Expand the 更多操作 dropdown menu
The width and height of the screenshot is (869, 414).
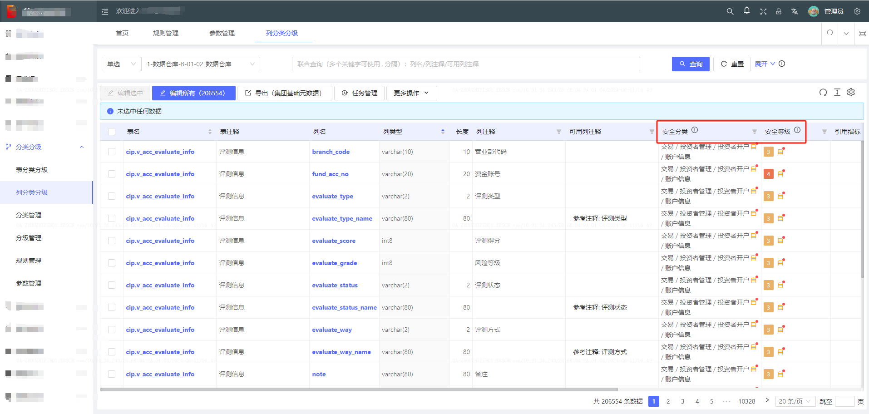pos(411,93)
